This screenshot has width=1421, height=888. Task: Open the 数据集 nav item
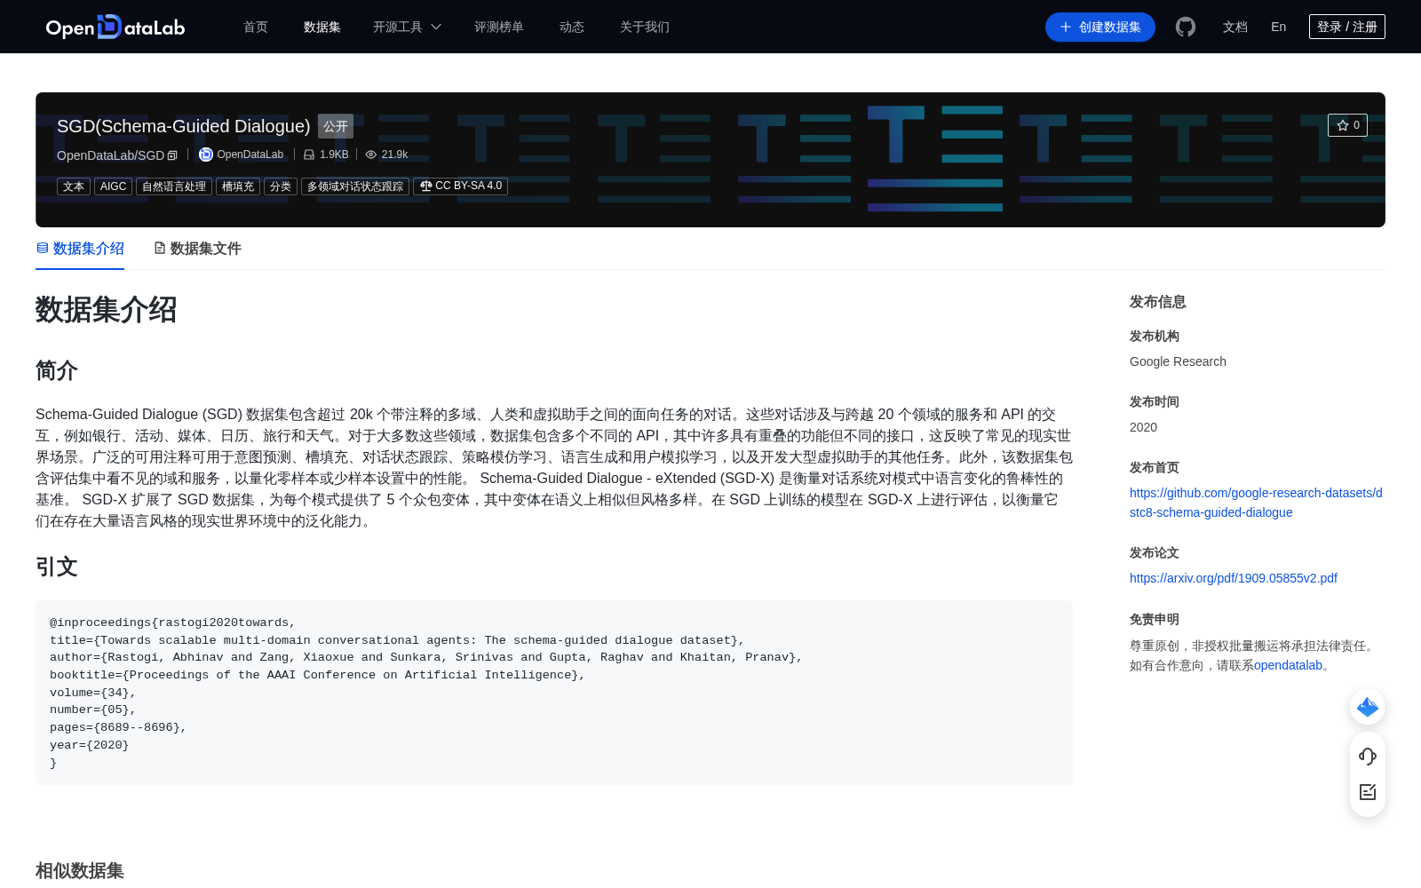[x=322, y=27]
